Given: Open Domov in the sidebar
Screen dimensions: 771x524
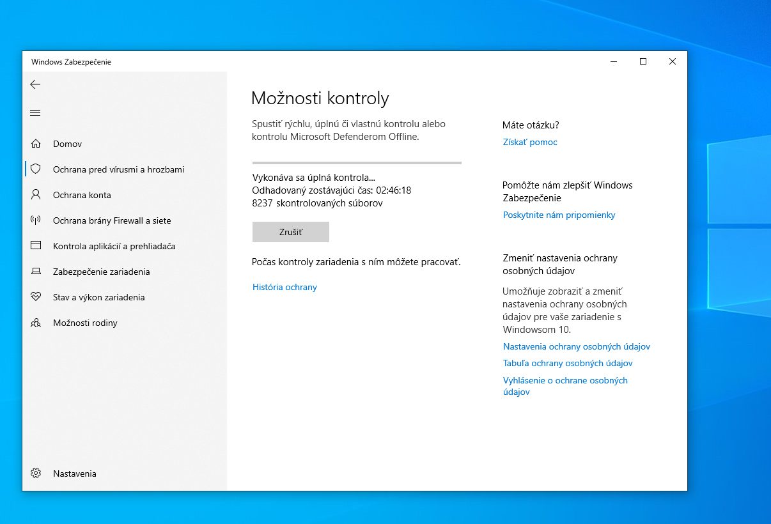Looking at the screenshot, I should click(125, 144).
